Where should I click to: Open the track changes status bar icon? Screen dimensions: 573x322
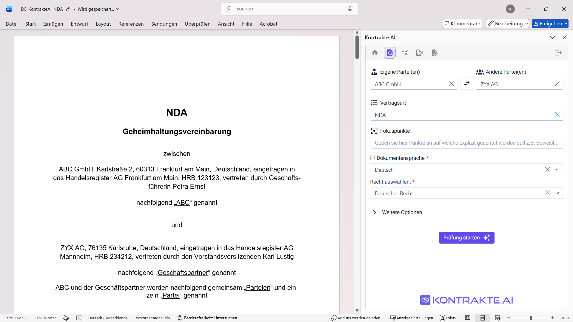(x=66, y=318)
